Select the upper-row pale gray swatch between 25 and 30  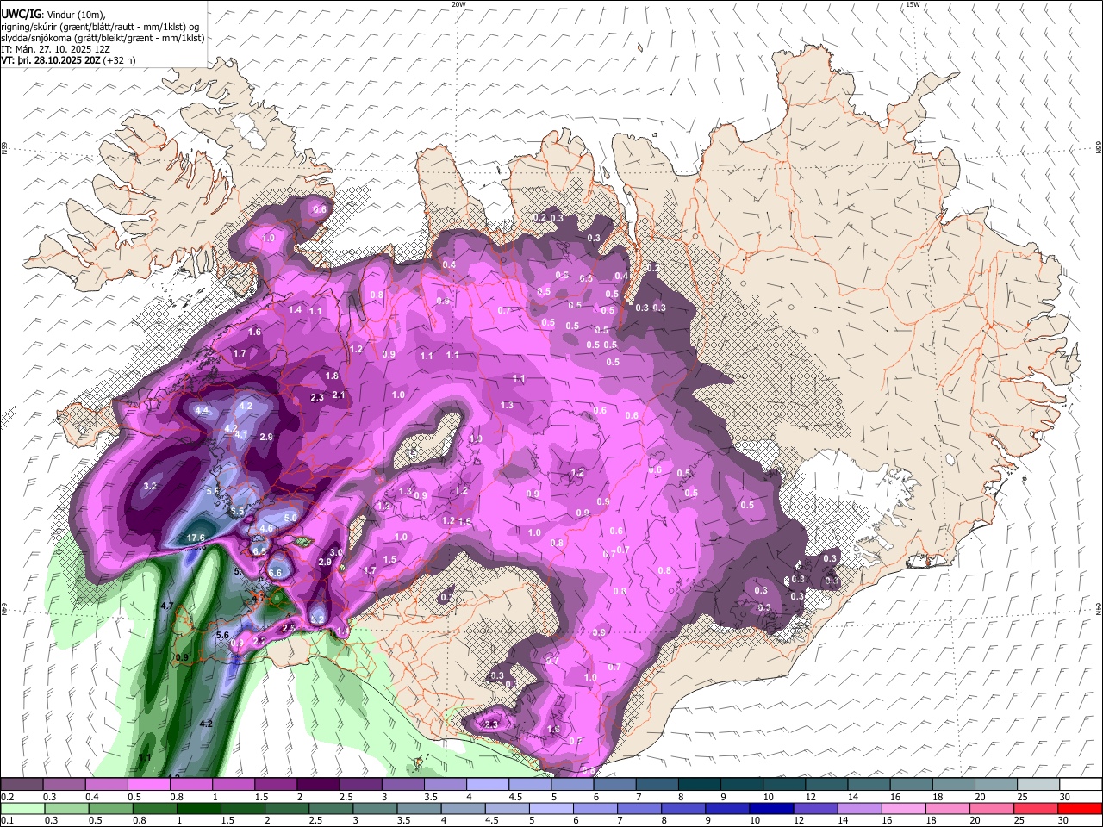1038,785
